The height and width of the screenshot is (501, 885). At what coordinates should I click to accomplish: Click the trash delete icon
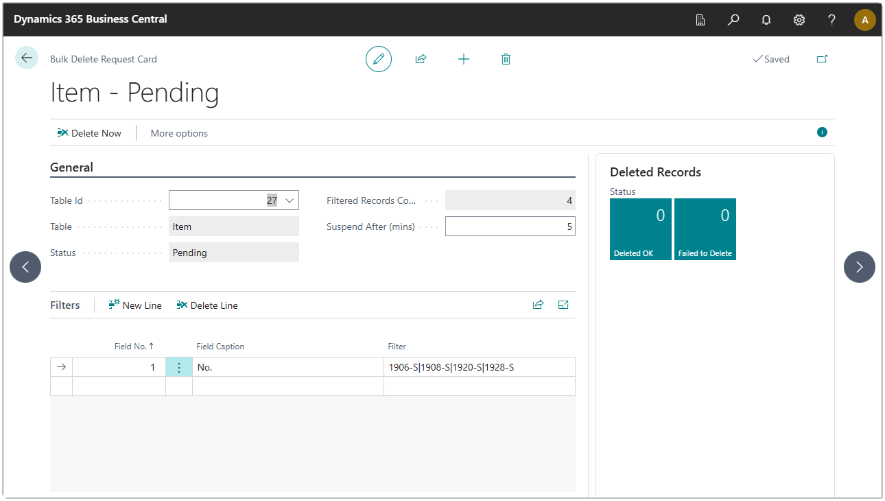pyautogui.click(x=506, y=59)
